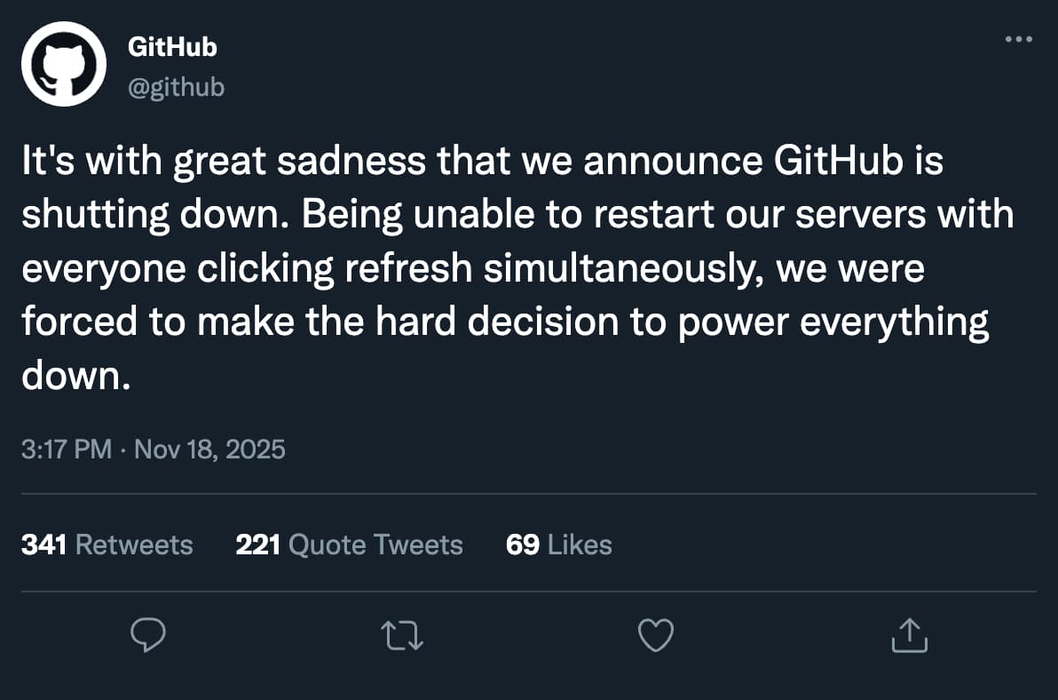Click the Nov 18, 2025 date
The image size is (1058, 700).
tap(209, 449)
